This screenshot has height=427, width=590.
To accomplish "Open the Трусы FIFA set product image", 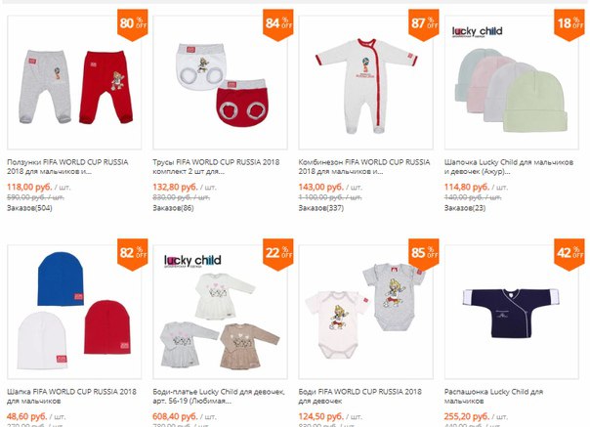I will tap(220, 83).
